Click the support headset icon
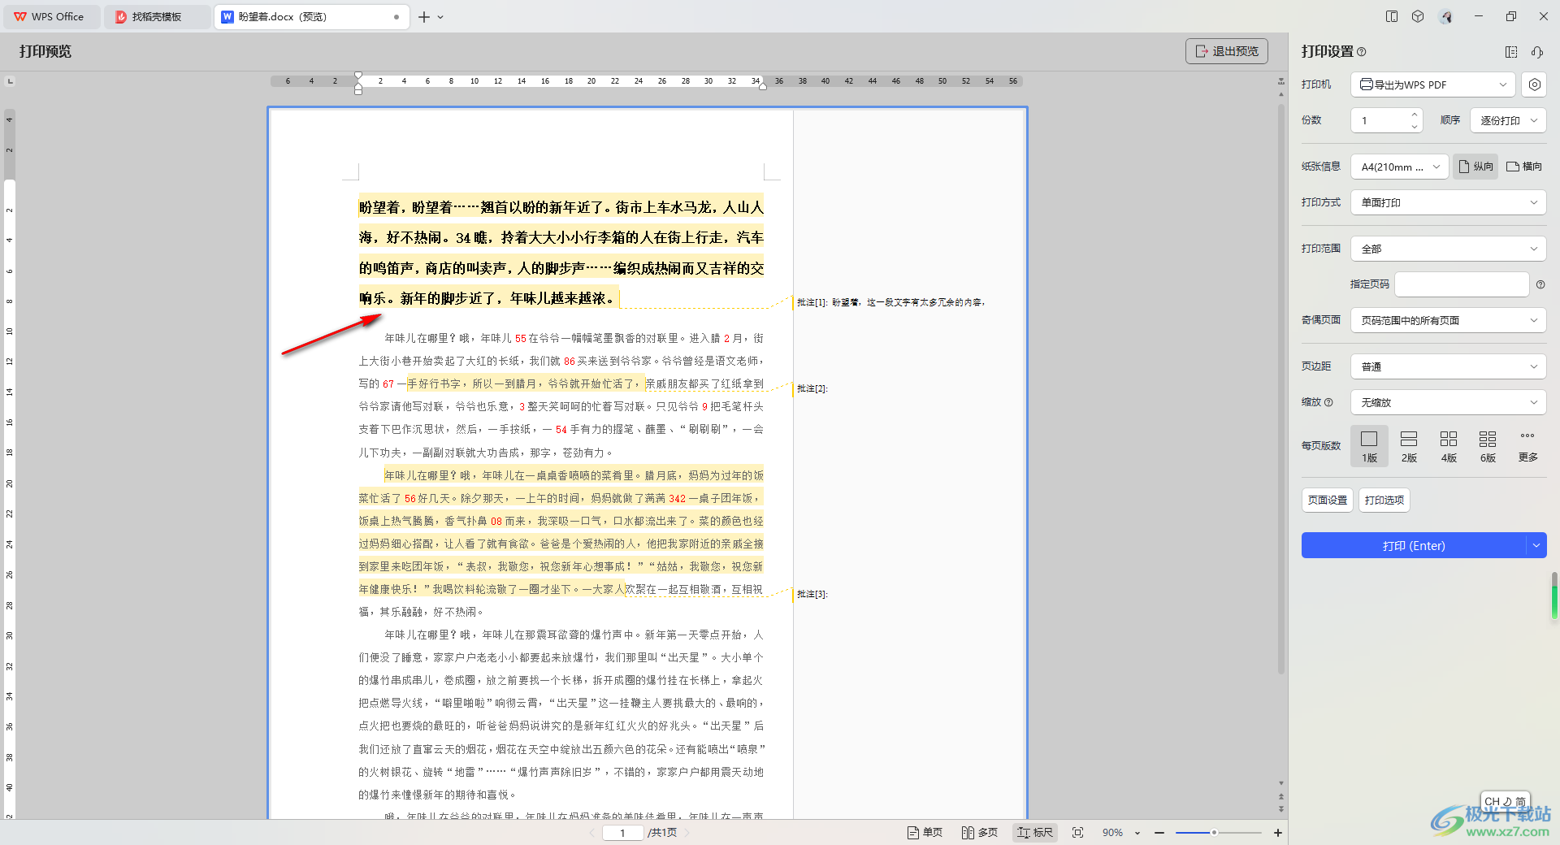This screenshot has height=845, width=1560. [1537, 52]
